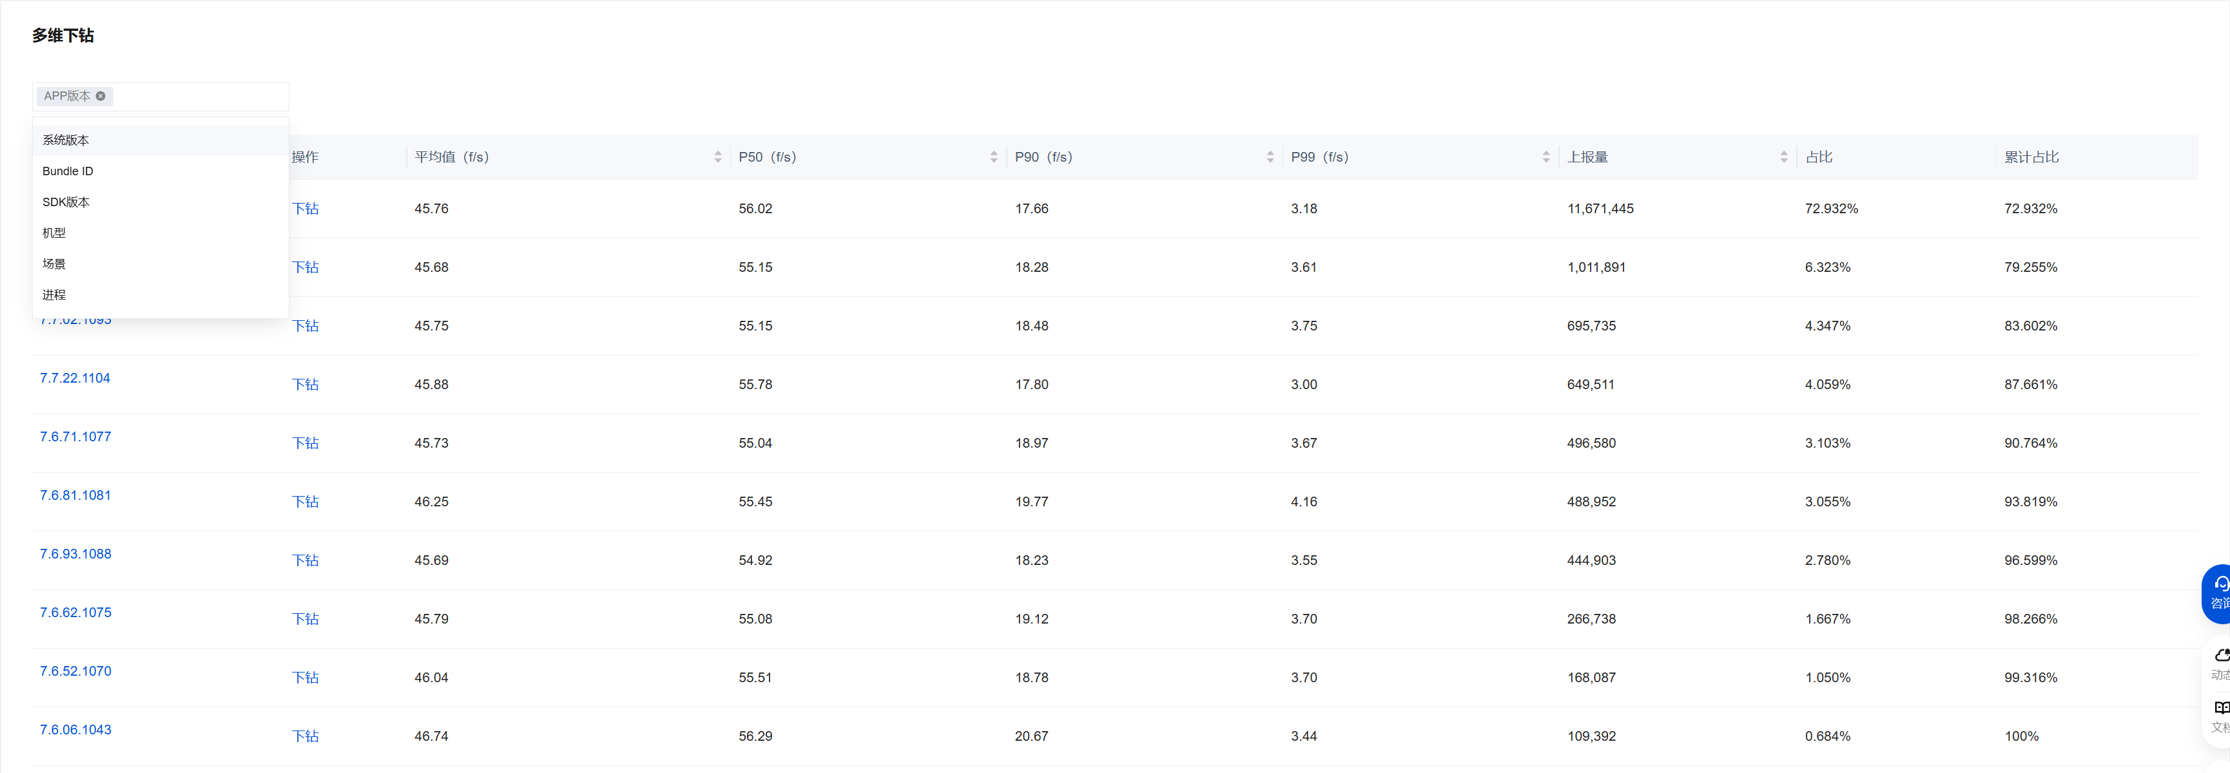Open the 咨询 support floating button
Image resolution: width=2230 pixels, height=773 pixels.
click(2218, 593)
